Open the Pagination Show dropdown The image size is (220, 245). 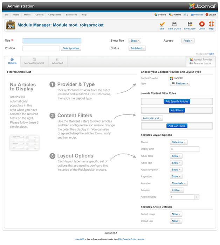[176, 176]
